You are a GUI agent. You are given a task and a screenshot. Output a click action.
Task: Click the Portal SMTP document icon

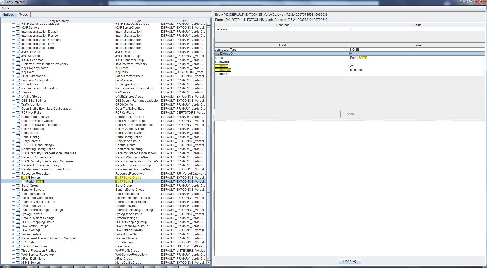(x=23, y=182)
